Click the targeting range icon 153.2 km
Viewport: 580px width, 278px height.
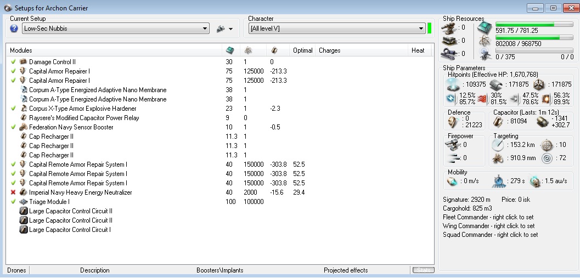[x=498, y=145]
